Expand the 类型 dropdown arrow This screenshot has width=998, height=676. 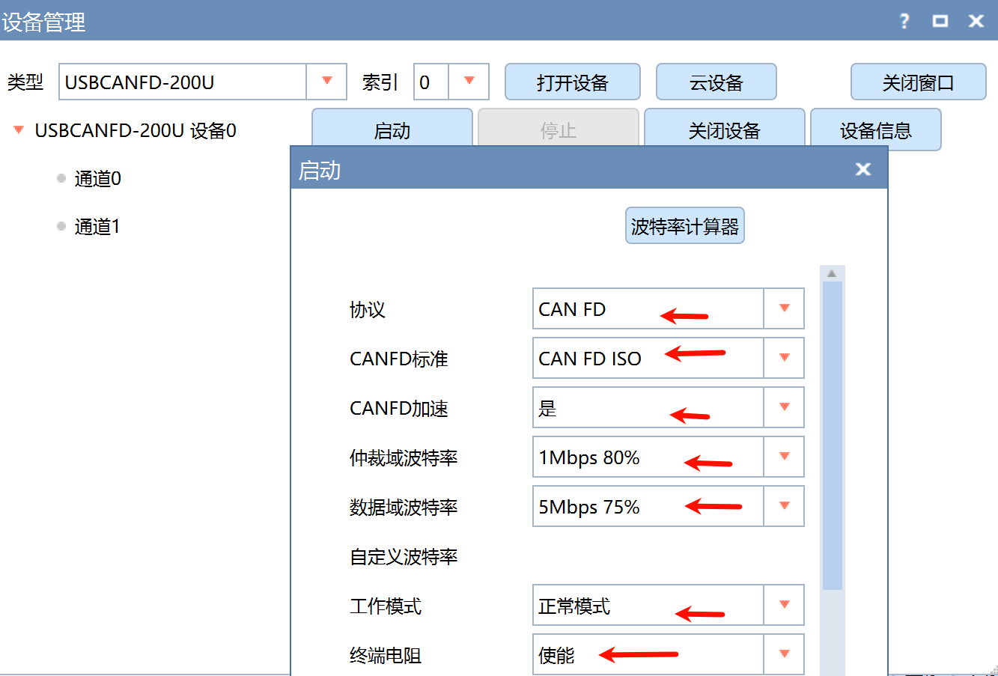326,82
